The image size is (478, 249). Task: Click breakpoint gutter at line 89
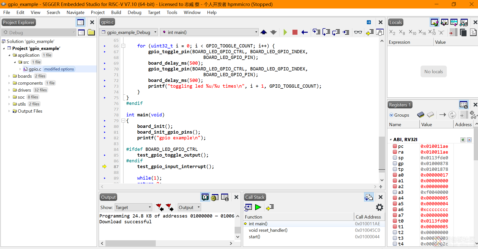[x=105, y=178]
